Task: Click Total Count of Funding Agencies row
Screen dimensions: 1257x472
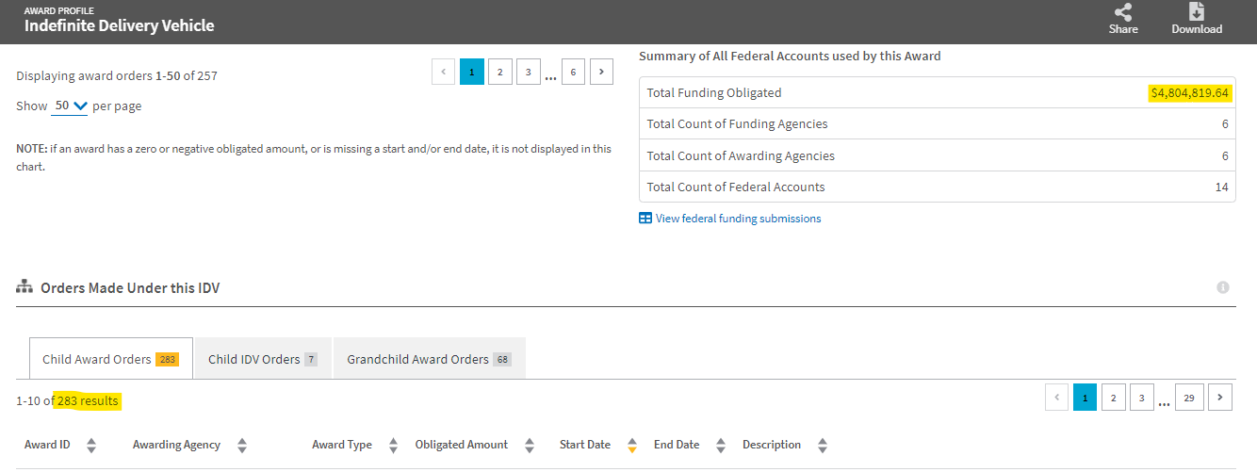Action: (x=938, y=124)
